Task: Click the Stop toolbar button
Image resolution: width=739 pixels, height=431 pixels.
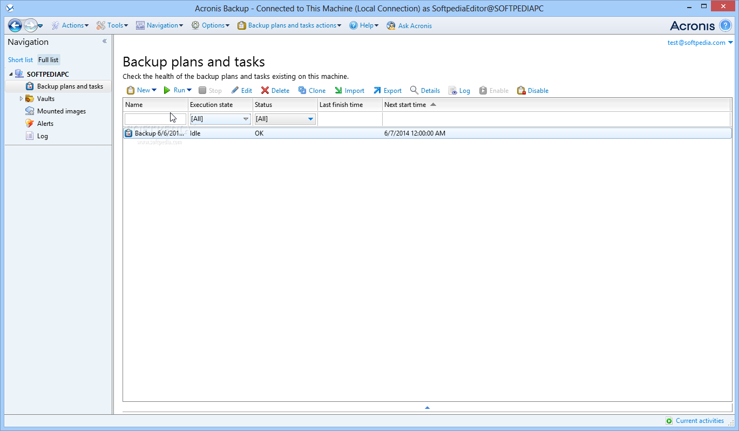Action: click(x=210, y=91)
